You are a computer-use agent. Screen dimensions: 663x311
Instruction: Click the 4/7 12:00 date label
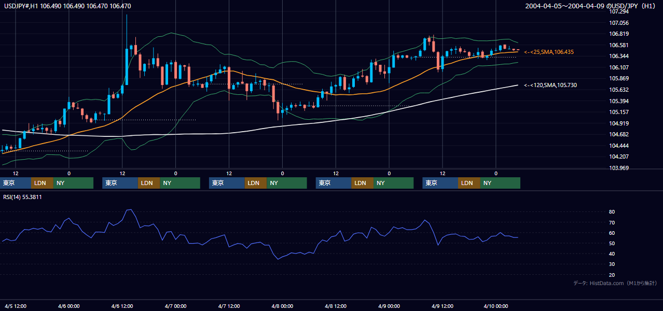tap(229, 306)
